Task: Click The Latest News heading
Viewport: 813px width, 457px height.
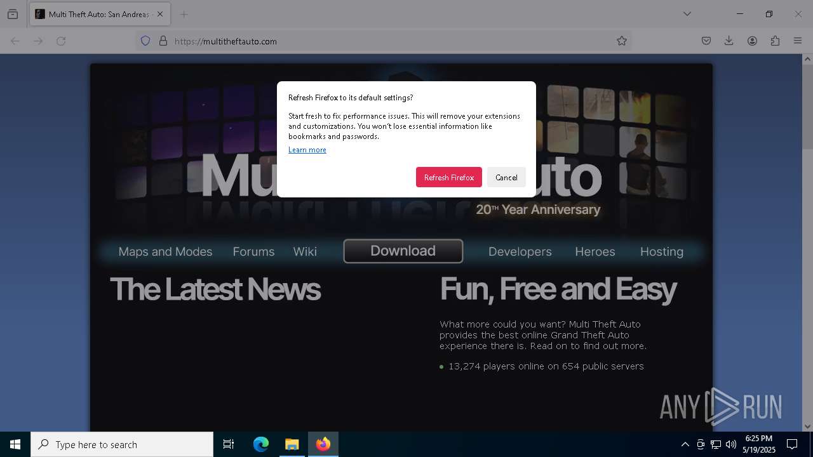Action: (215, 289)
